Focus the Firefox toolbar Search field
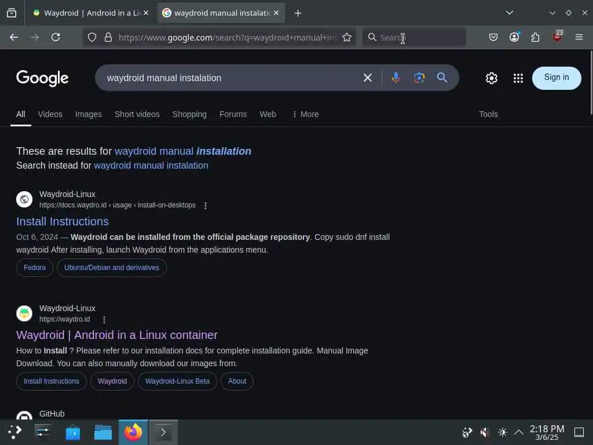The width and height of the screenshot is (593, 445). pyautogui.click(x=415, y=37)
